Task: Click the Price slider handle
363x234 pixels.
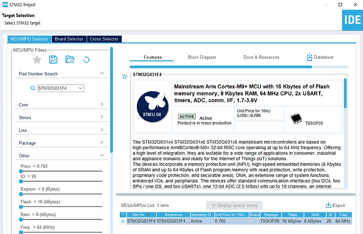Action: (21, 171)
